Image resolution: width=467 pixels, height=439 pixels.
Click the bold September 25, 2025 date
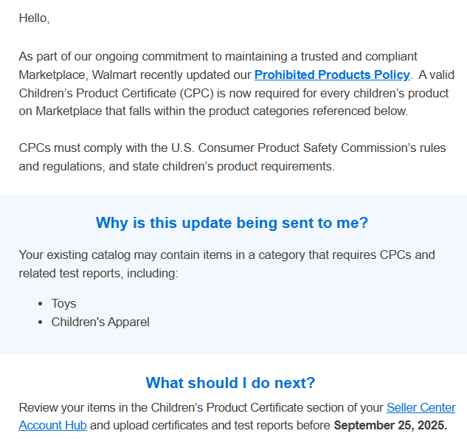click(x=390, y=425)
